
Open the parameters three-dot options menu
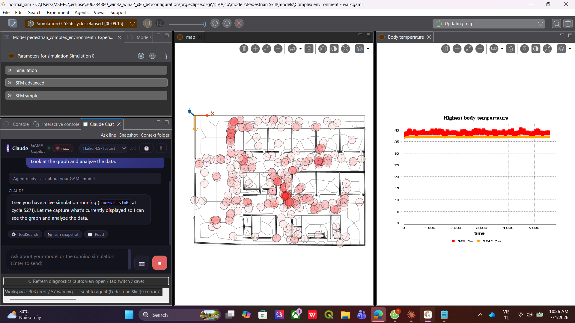[166, 56]
